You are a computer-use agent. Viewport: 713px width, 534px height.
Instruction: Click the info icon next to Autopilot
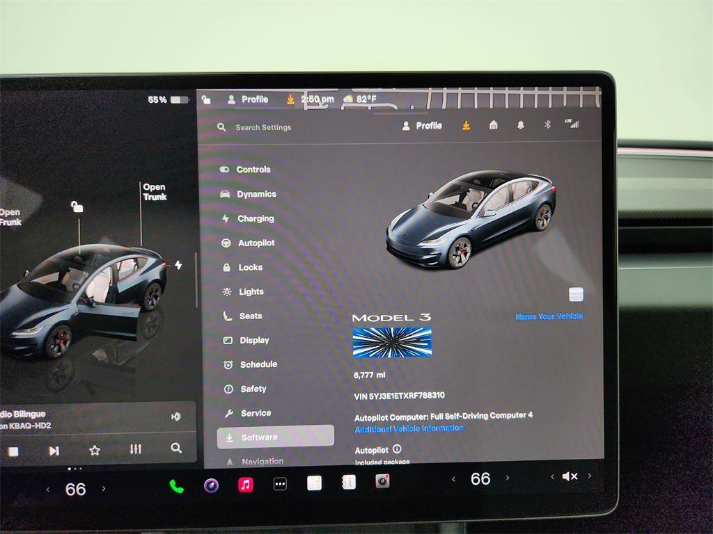coord(397,448)
